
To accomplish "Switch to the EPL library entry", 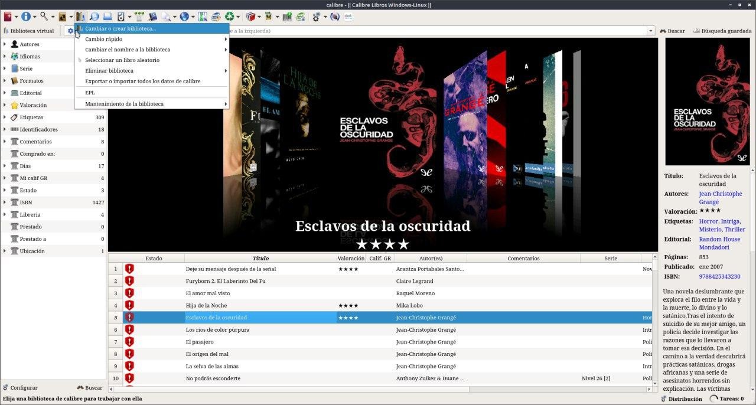I will click(x=152, y=93).
